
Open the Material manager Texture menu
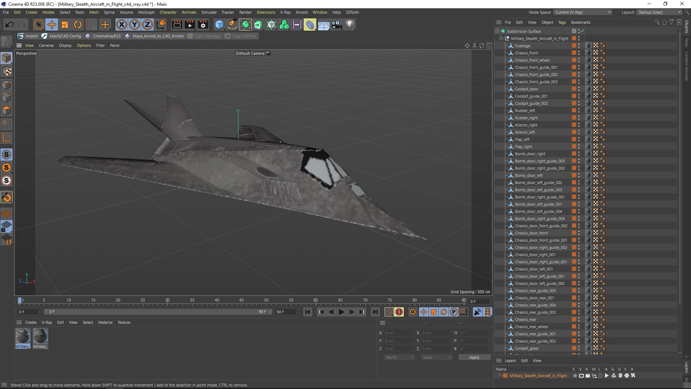point(124,322)
